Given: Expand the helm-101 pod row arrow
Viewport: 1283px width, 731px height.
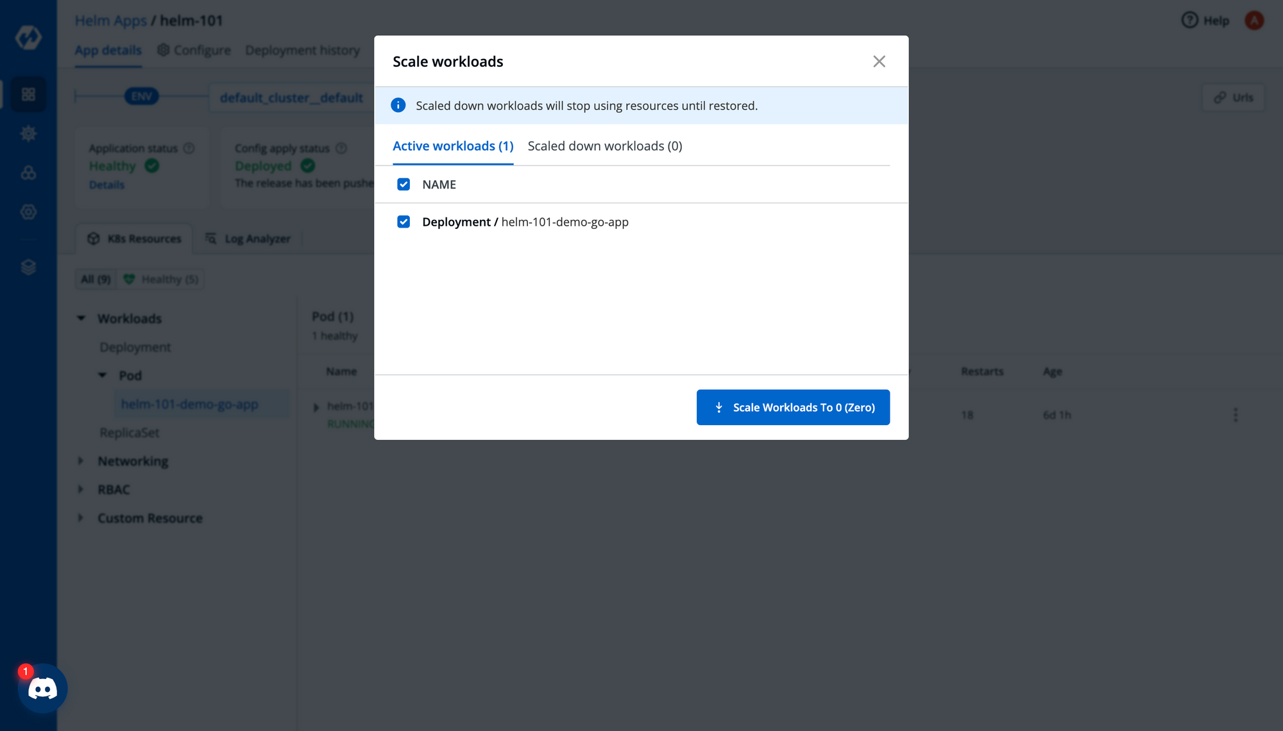Looking at the screenshot, I should tap(316, 407).
